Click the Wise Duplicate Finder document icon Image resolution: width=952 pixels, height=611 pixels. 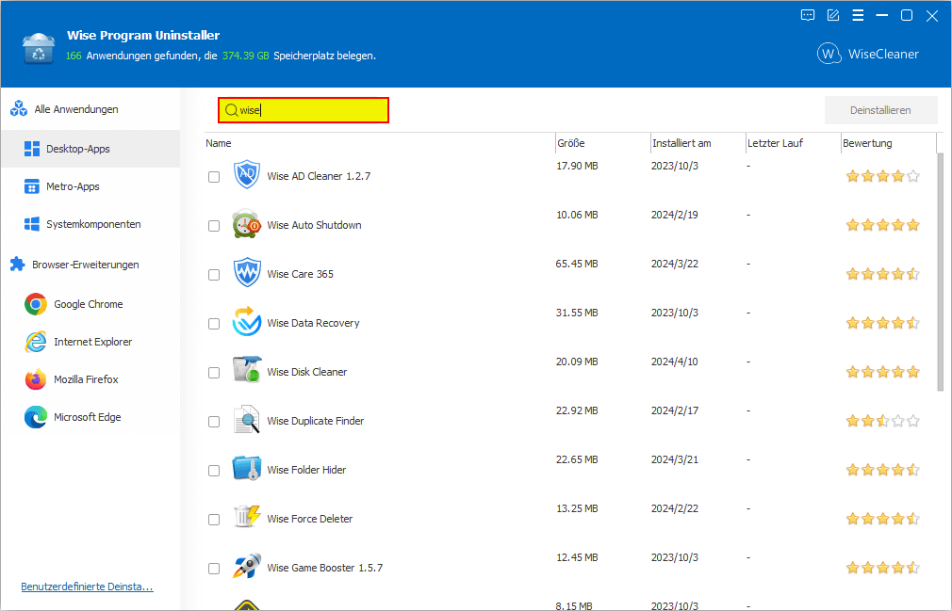(247, 420)
